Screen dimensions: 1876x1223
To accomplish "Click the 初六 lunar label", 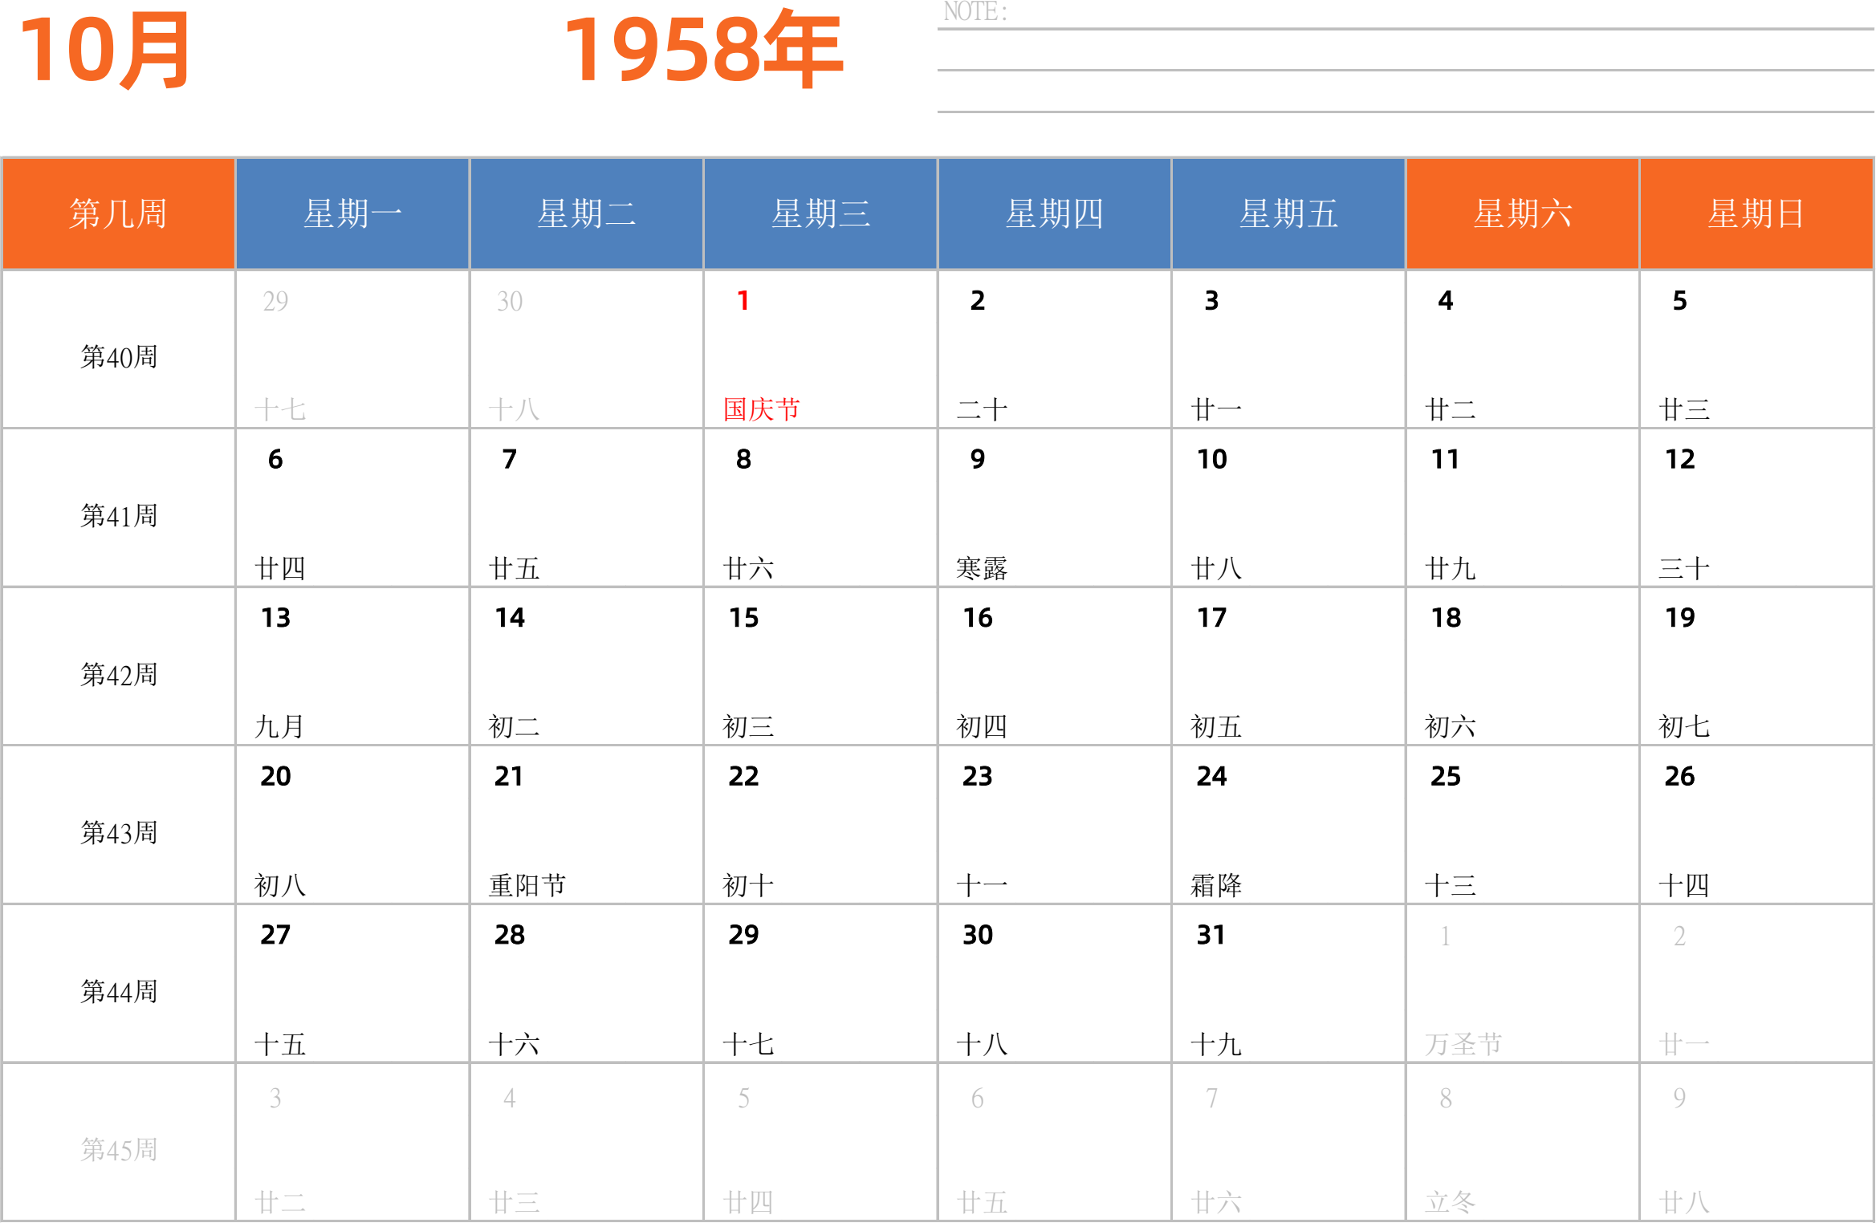I will [1451, 726].
